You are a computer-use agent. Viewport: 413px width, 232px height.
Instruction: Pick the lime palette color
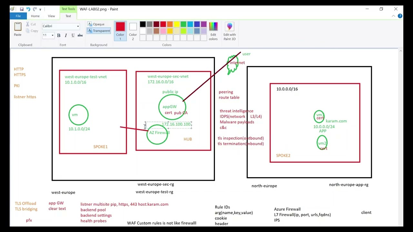183,31
